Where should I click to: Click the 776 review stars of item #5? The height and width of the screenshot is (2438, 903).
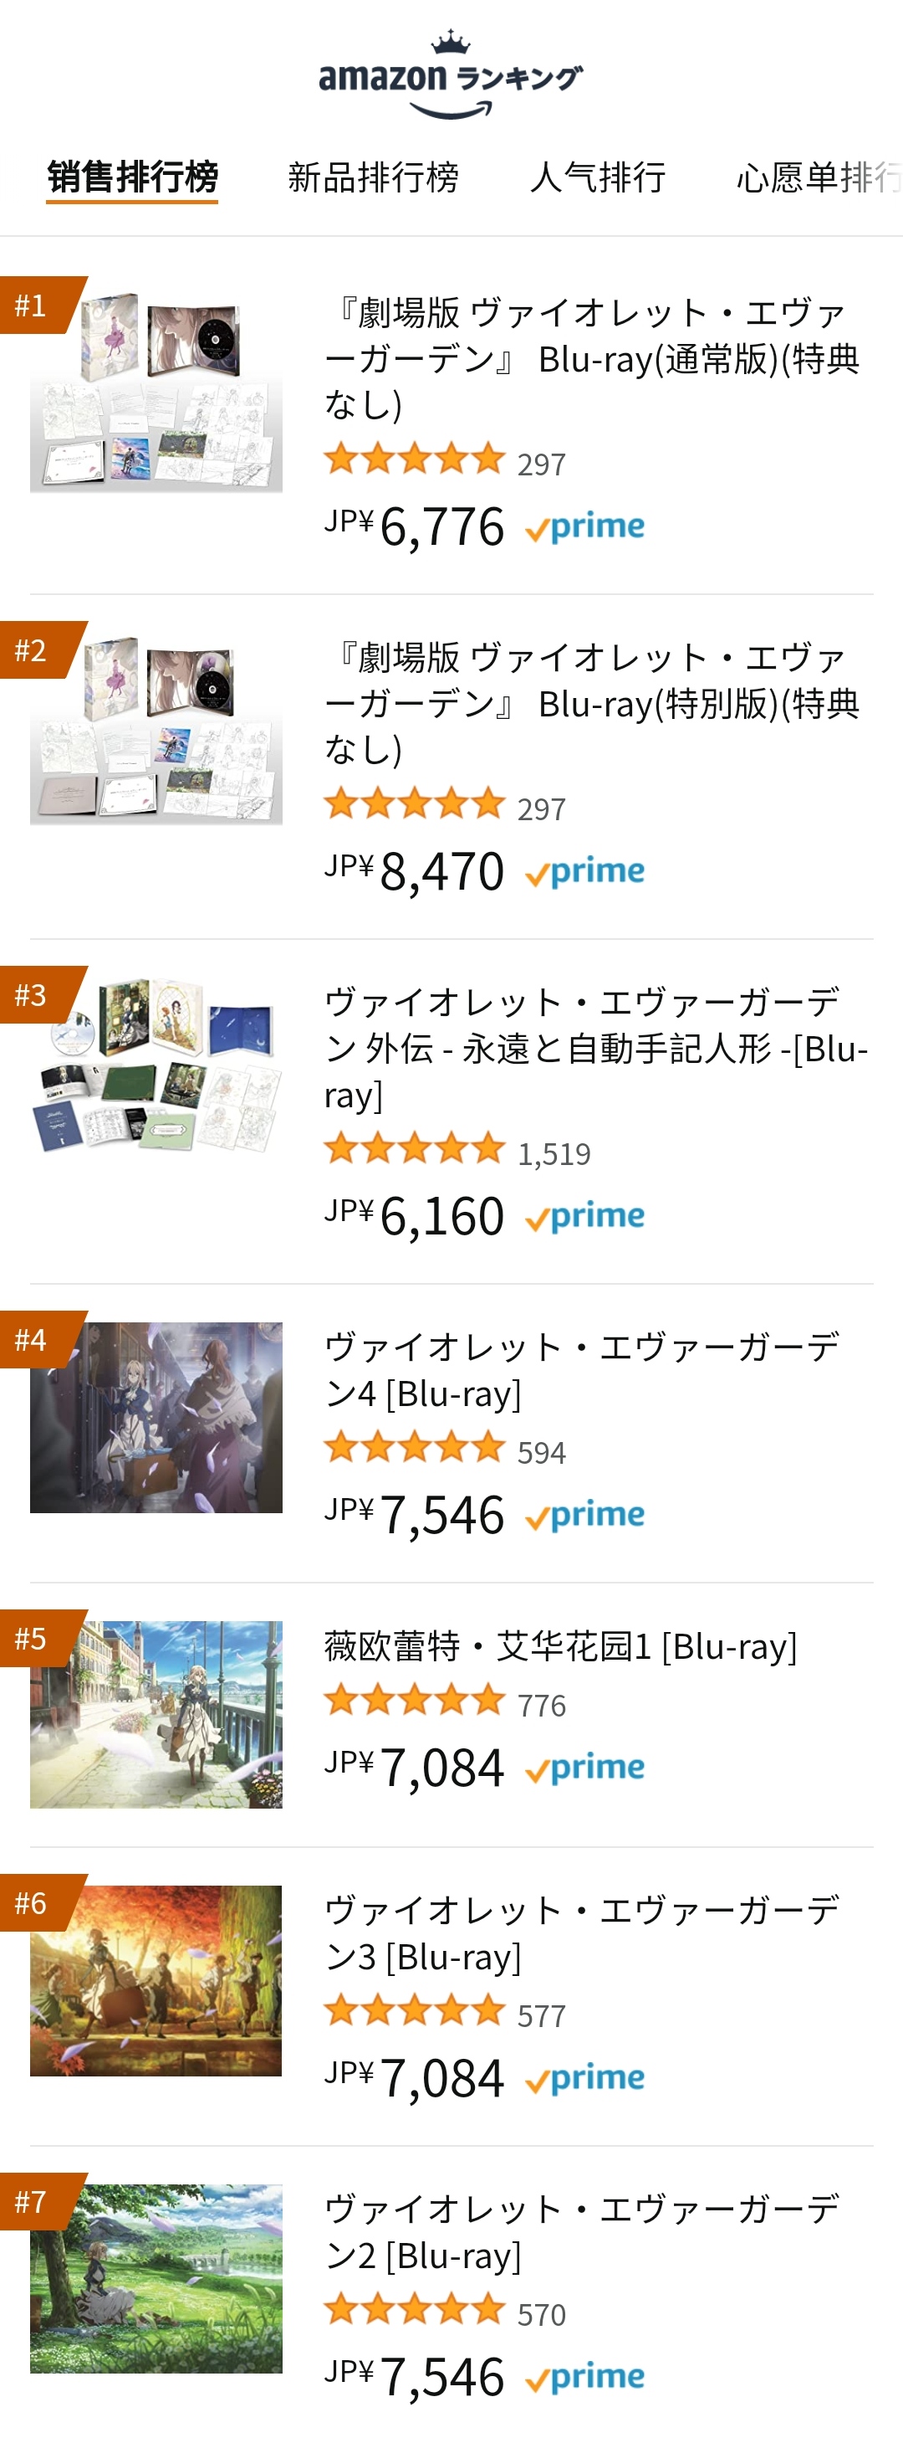click(446, 1701)
